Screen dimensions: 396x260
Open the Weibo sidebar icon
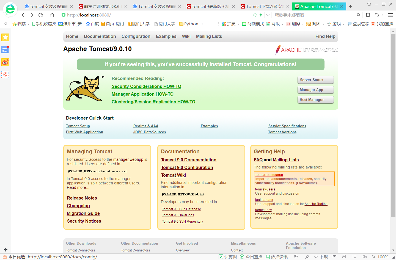pos(5,62)
